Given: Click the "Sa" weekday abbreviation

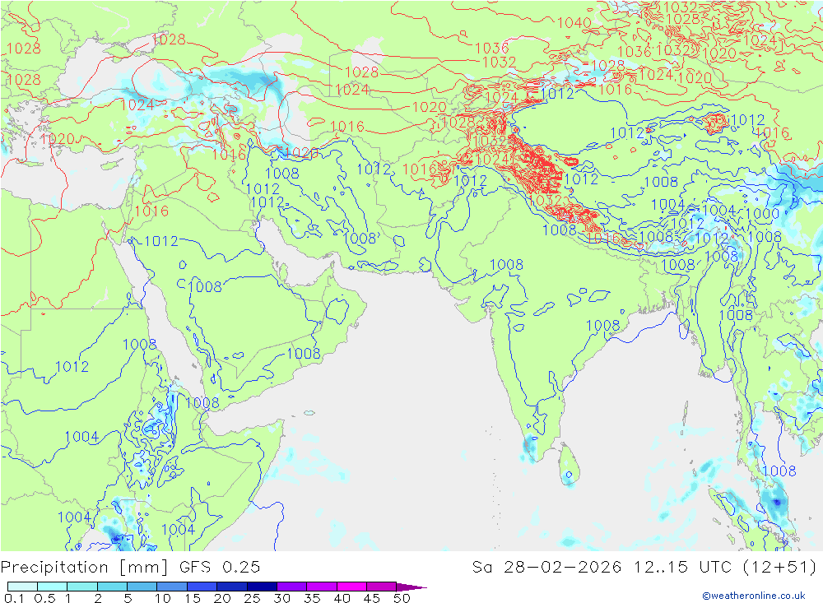Looking at the screenshot, I should pos(481,567).
